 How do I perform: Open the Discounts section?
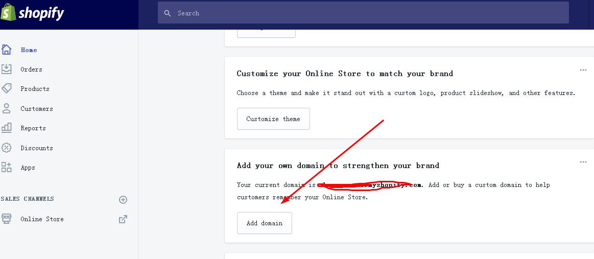37,148
